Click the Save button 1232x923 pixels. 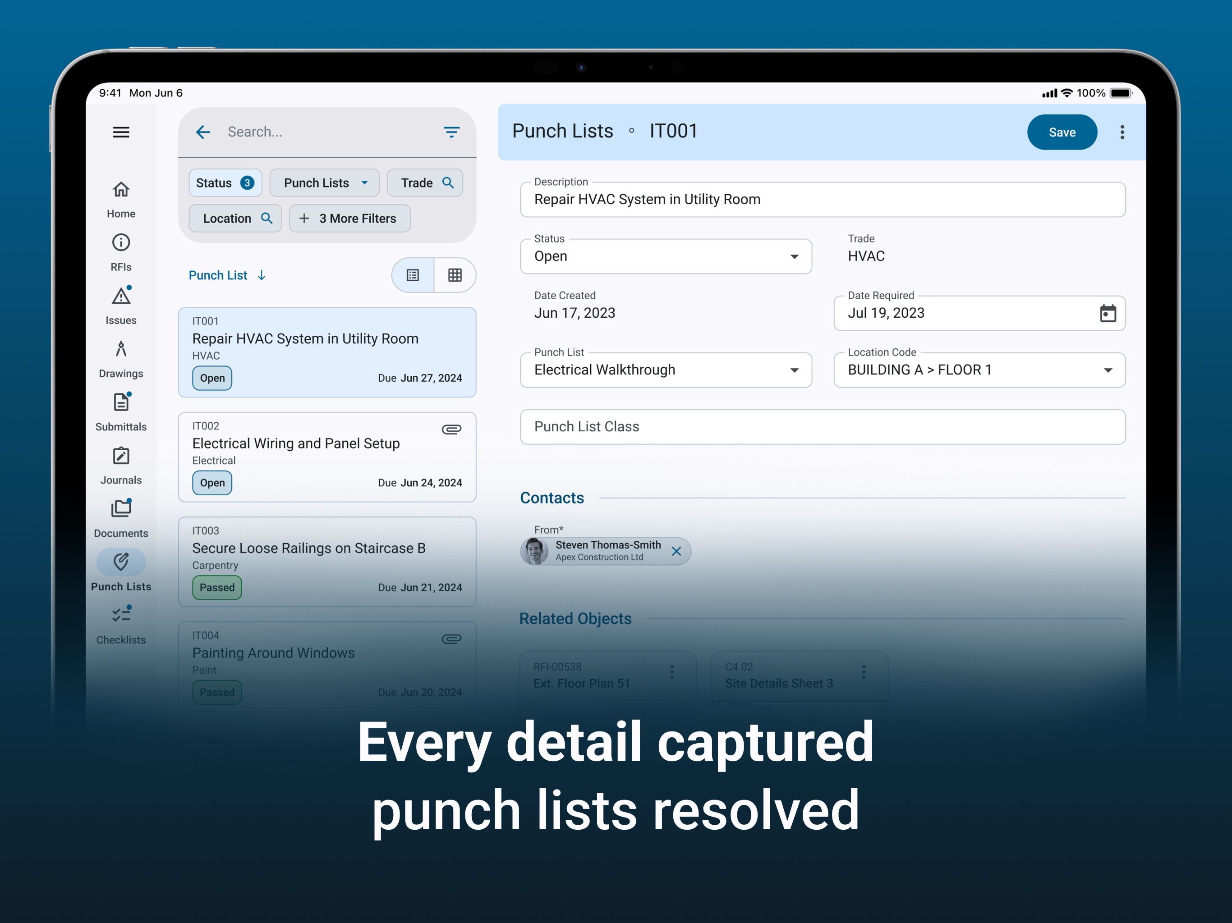1062,132
